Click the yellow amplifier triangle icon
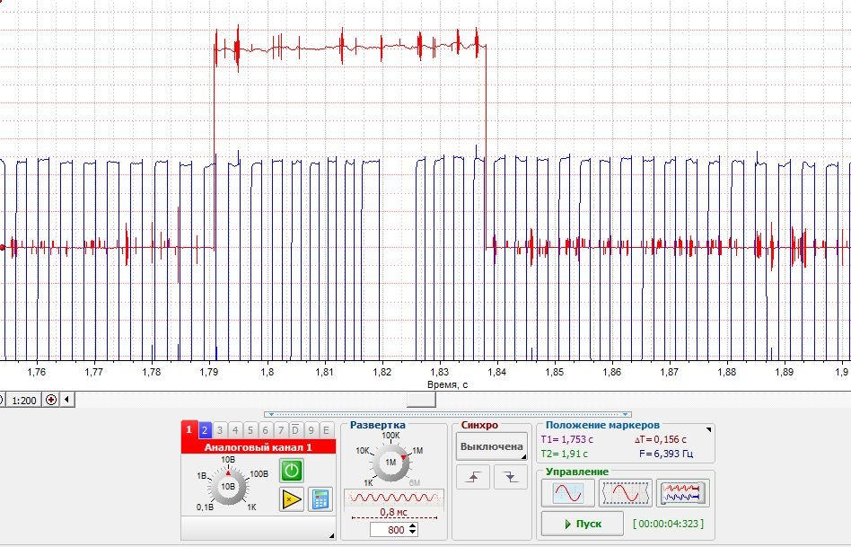This screenshot has width=851, height=547. [x=291, y=499]
